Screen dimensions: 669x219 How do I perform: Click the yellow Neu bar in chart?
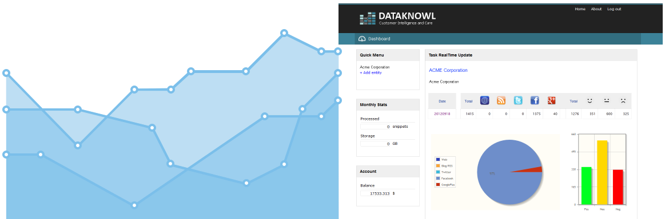pyautogui.click(x=602, y=172)
